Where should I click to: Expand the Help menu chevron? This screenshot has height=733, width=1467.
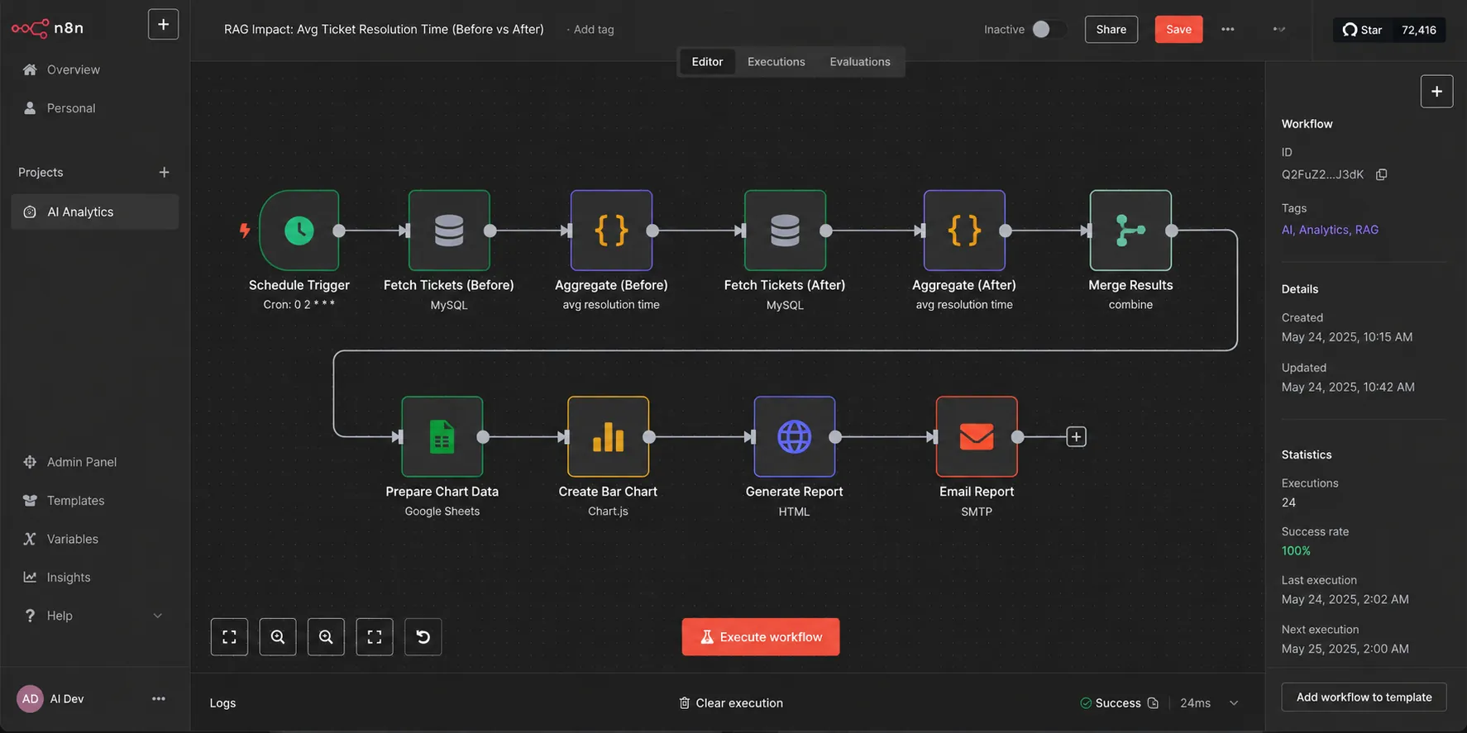157,616
